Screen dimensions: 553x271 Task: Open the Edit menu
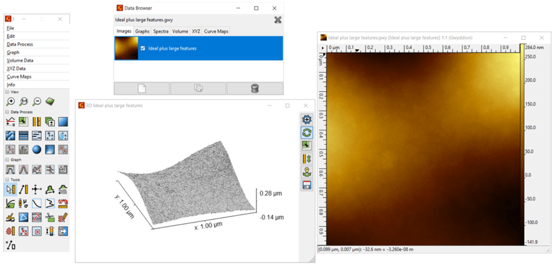pyautogui.click(x=37, y=36)
